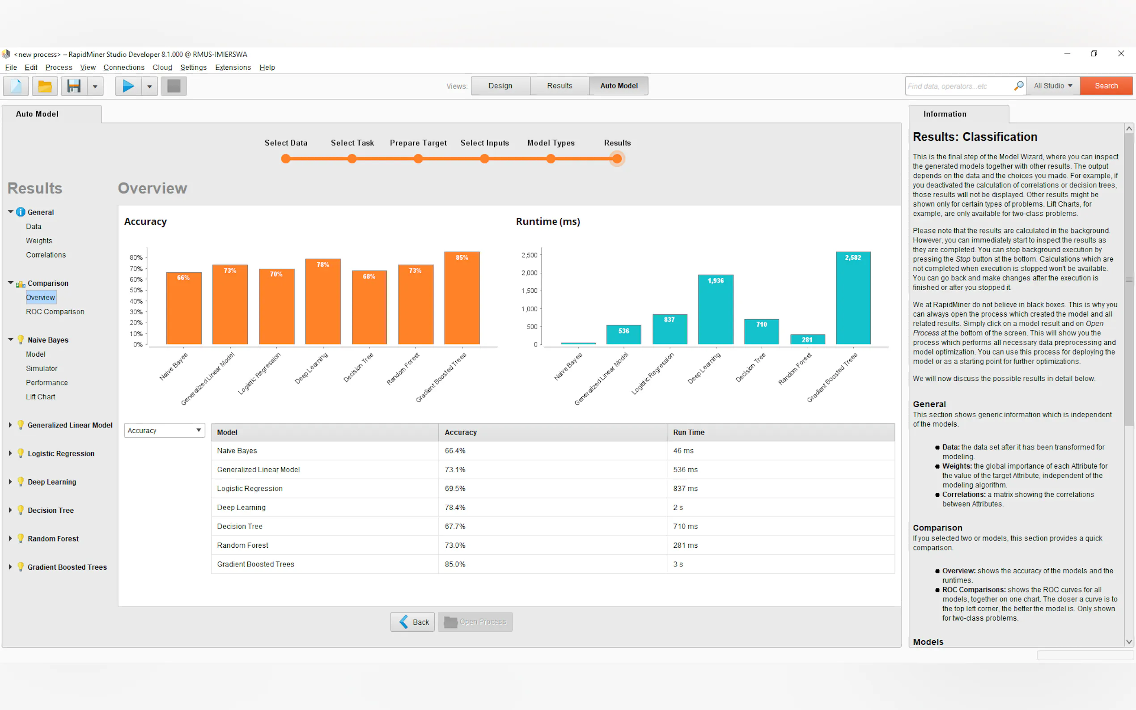Click the gray Stop process icon
The height and width of the screenshot is (710, 1136).
coord(174,86)
